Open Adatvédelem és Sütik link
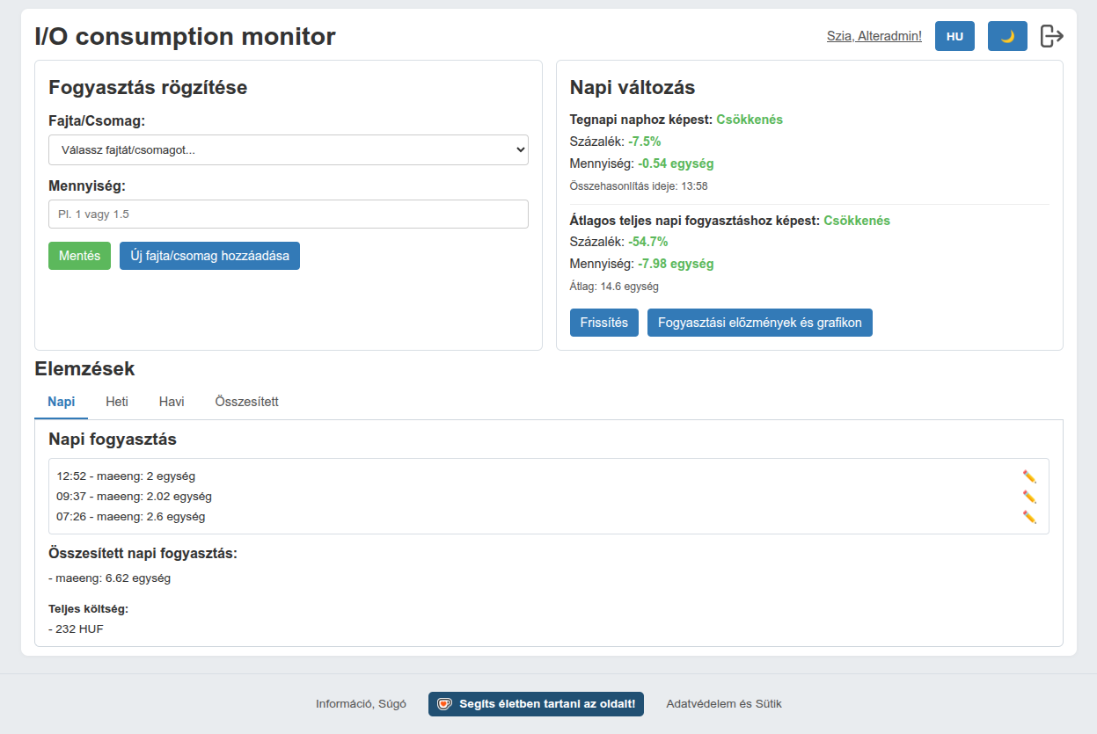 [723, 704]
